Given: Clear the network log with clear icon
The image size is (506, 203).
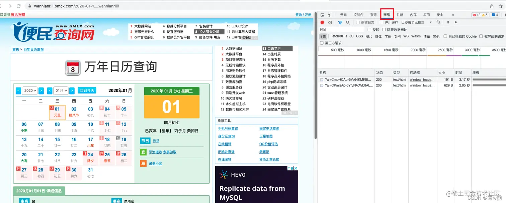Looking at the screenshot, I should (x=330, y=22).
